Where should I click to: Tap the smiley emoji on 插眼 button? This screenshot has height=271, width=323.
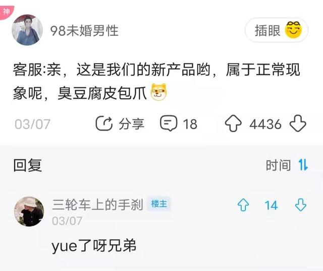[293, 30]
